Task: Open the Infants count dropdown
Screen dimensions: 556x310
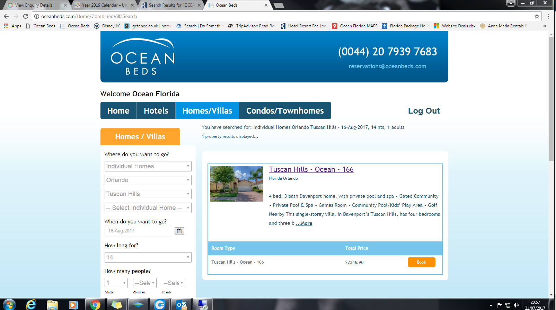Action: pyautogui.click(x=174, y=283)
